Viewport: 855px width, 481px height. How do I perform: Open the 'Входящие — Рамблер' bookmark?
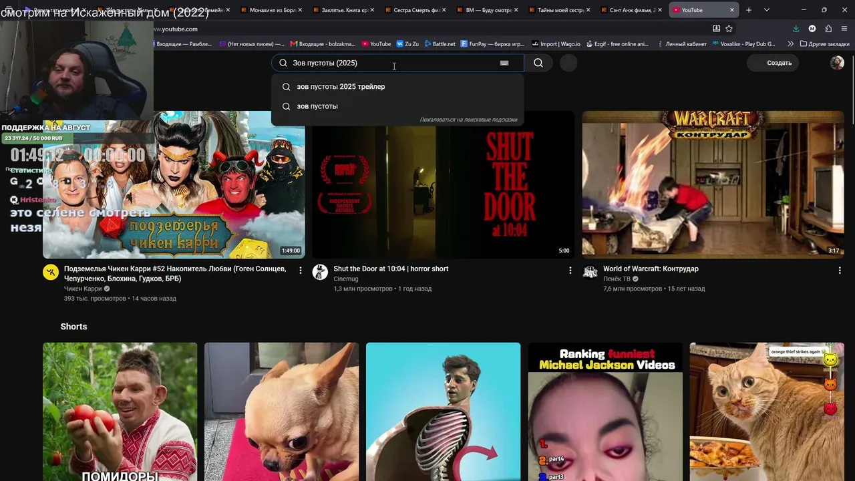[182, 44]
